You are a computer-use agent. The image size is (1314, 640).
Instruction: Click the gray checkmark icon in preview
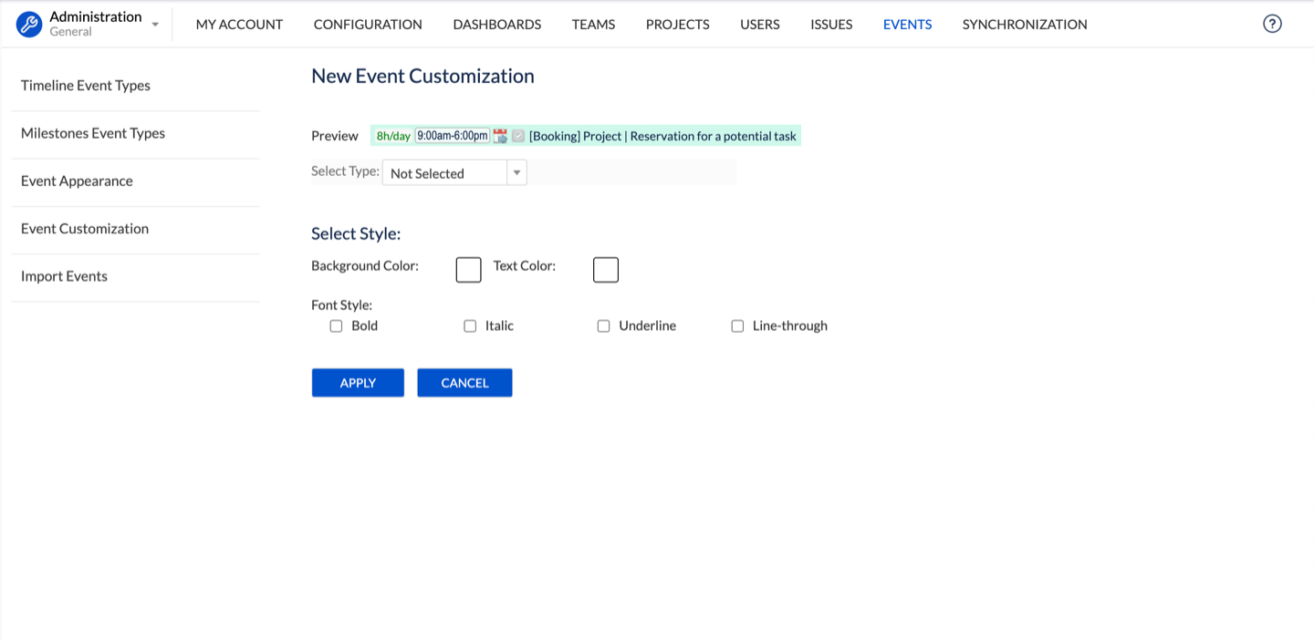coord(518,136)
